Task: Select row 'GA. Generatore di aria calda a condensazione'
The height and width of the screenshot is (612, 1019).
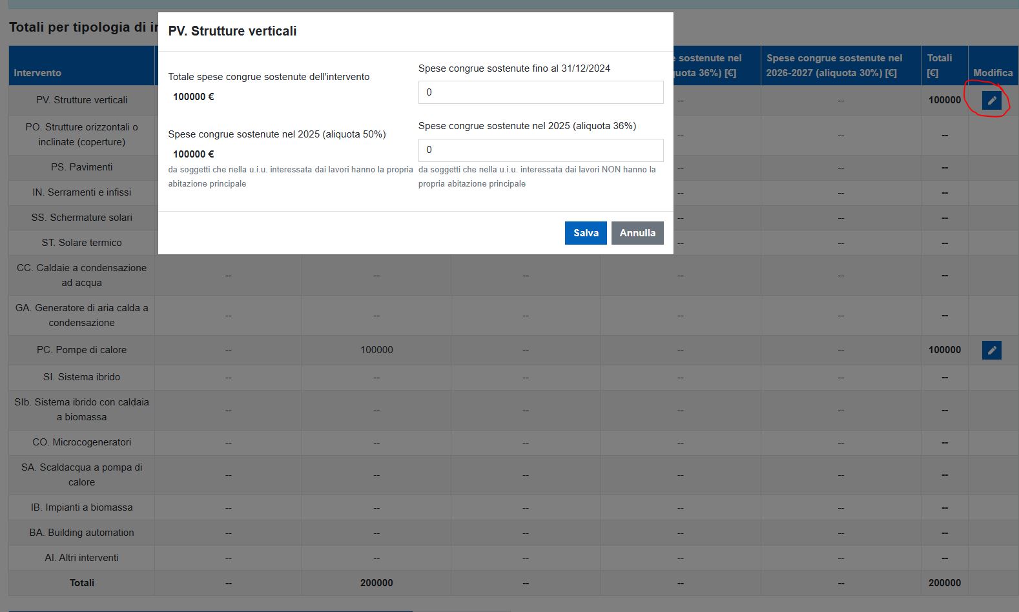Action: tap(82, 315)
